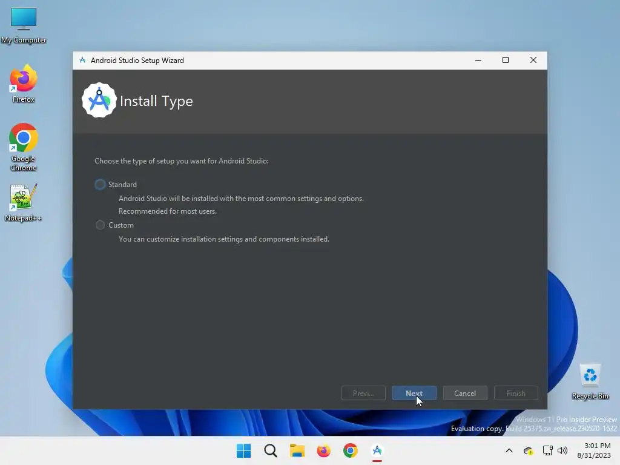
Task: Click 'Choose the type of setup' prompt text
Action: [182, 161]
